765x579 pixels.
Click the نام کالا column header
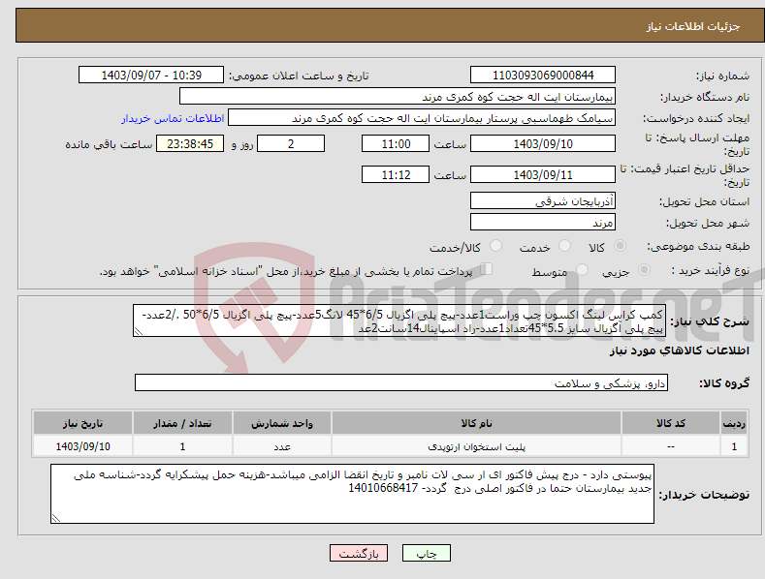point(476,423)
